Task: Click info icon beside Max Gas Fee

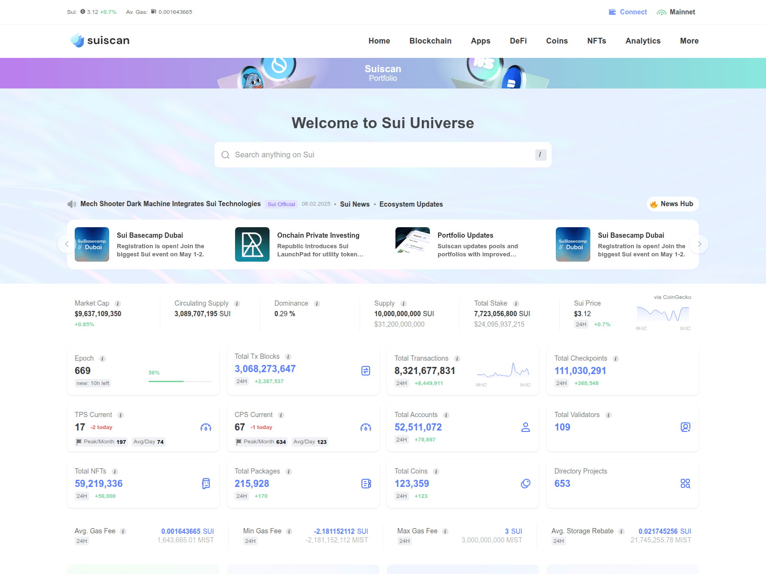Action: 445,531
